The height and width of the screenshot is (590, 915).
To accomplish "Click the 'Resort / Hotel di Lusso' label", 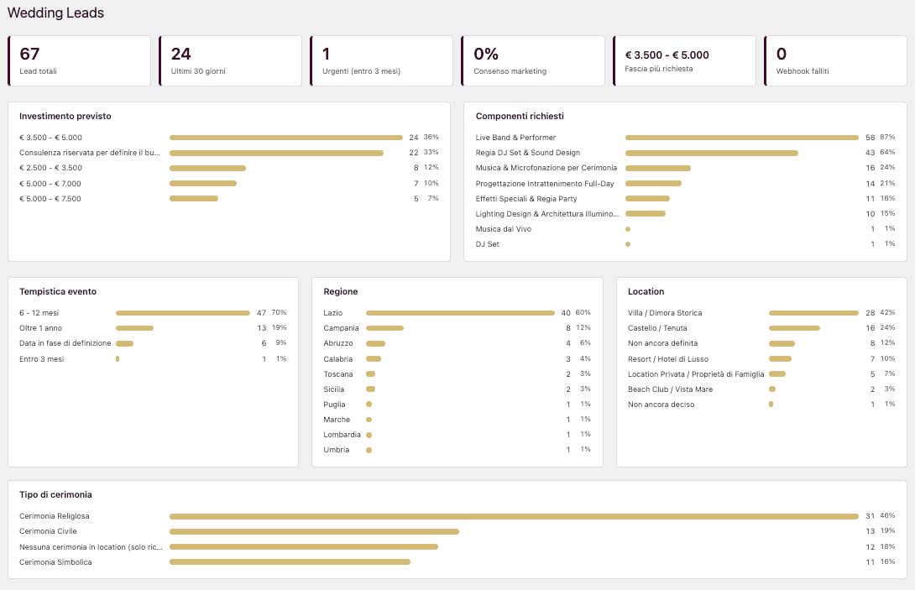I will [668, 359].
